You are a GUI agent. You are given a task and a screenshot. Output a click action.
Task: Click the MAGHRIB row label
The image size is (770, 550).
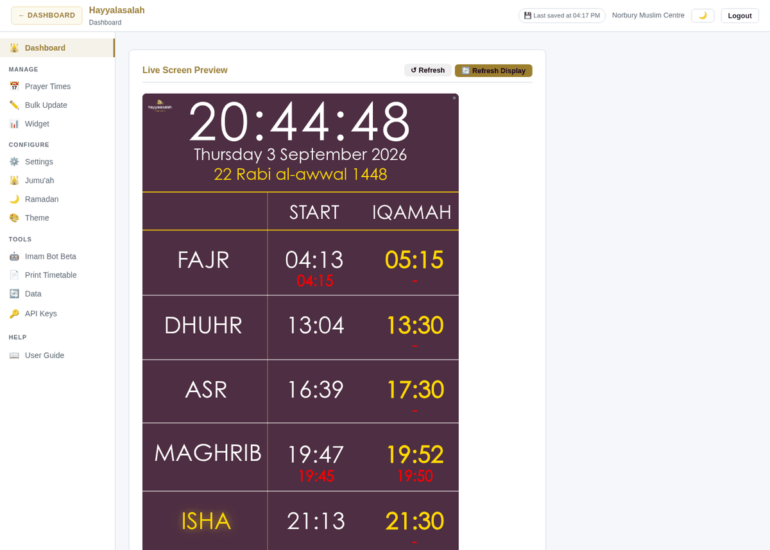click(208, 453)
